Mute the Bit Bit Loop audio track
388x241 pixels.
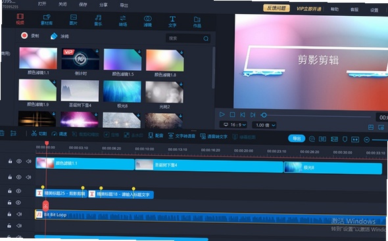pos(19,214)
